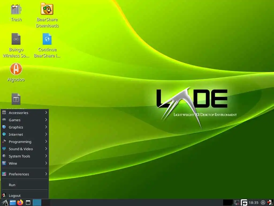
Task: Open the Games menu entry
Action: pyautogui.click(x=25, y=120)
